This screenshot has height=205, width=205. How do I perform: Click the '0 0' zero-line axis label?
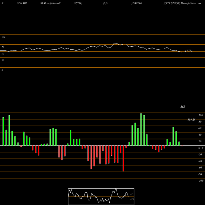[201, 148]
